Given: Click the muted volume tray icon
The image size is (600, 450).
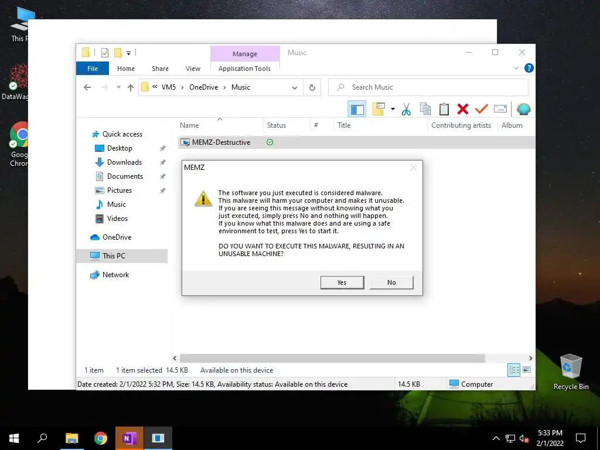Looking at the screenshot, I should point(524,438).
